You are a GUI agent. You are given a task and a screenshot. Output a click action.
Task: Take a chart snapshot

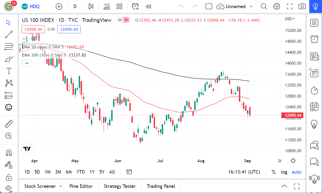302,6
